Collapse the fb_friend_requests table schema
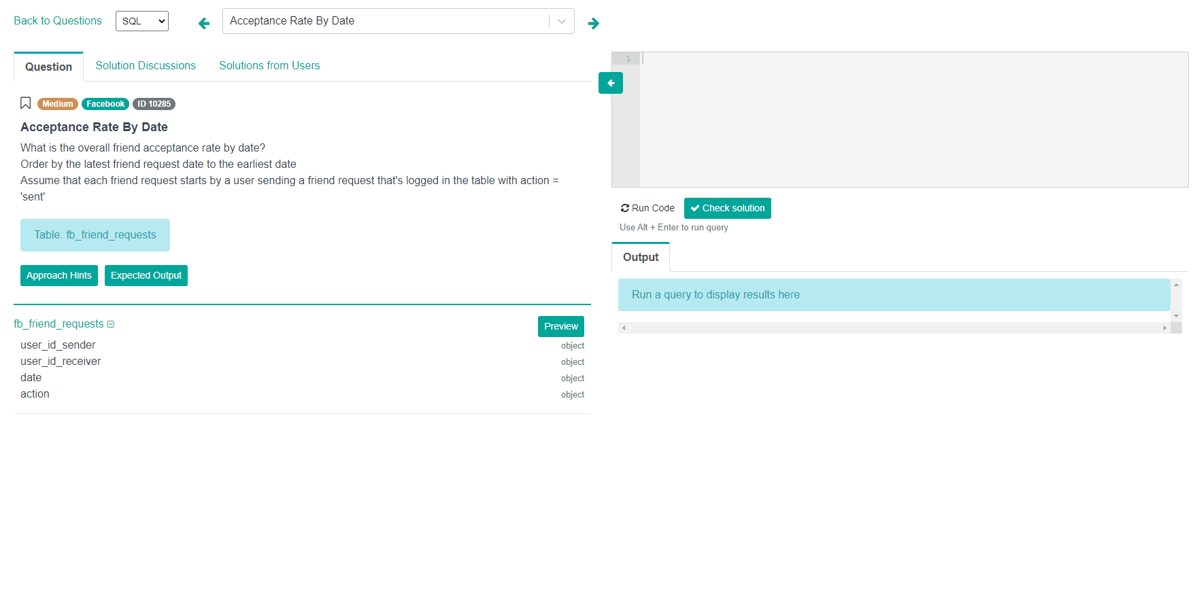Image resolution: width=1197 pixels, height=598 pixels. [x=111, y=324]
